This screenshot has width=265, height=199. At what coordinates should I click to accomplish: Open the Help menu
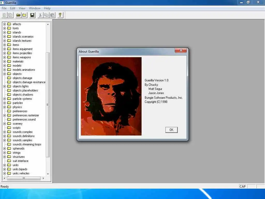tap(47, 8)
